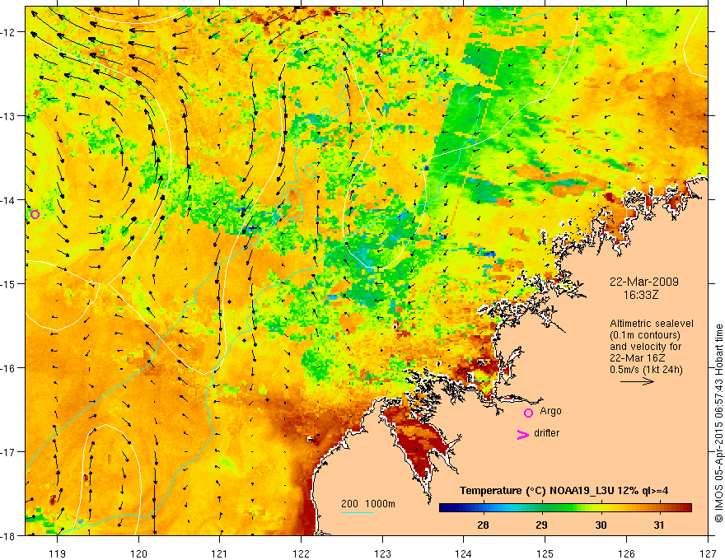This screenshot has width=725, height=560.
Task: Click the 'Argo' legend label
Action: (550, 411)
